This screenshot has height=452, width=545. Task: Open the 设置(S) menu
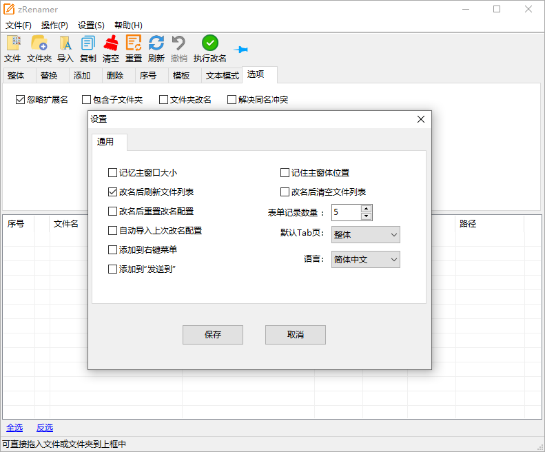pyautogui.click(x=91, y=25)
